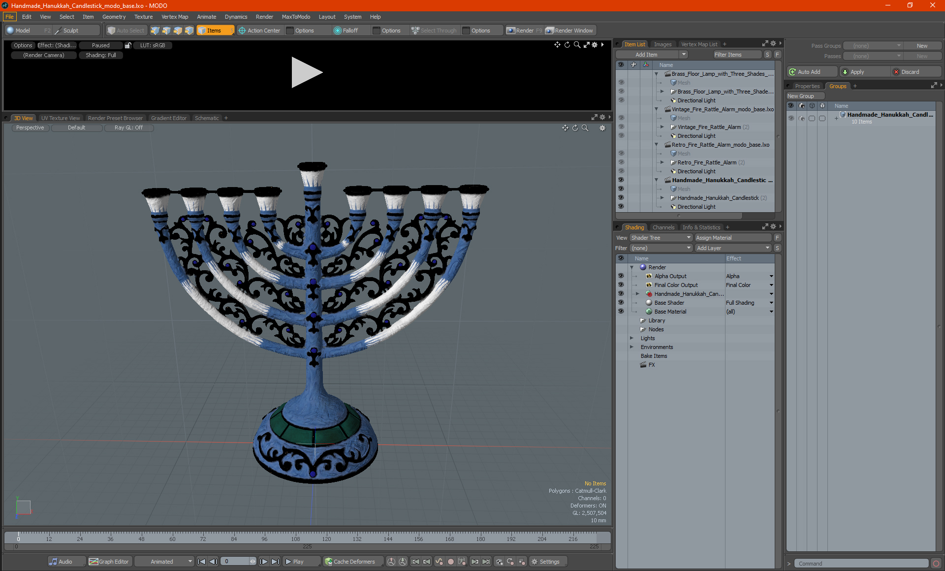The width and height of the screenshot is (945, 571).
Task: Switch to the Channels tab
Action: 663,227
